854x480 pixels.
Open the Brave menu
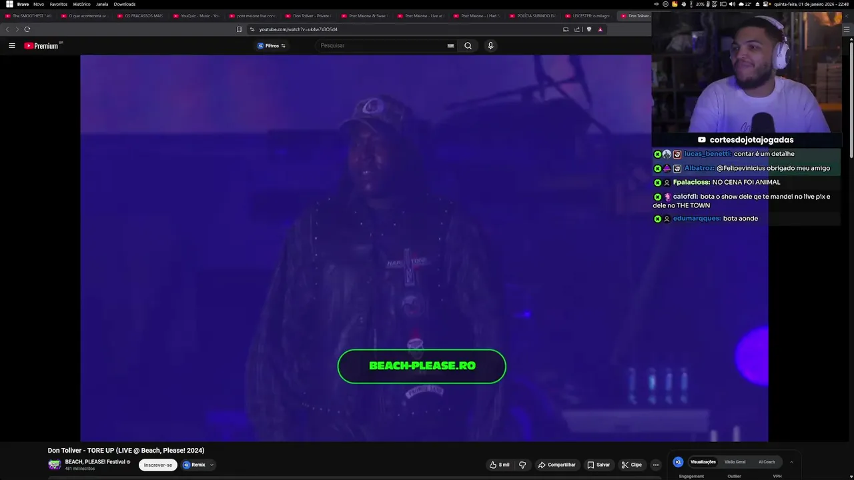23,4
